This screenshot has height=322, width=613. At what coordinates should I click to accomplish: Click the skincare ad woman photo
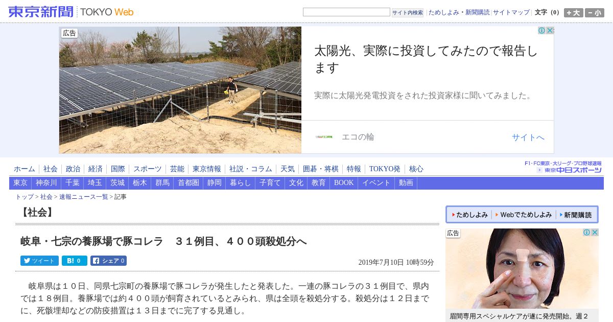tap(522, 268)
